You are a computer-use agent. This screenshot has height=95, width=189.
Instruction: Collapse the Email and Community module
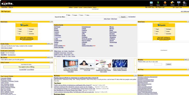click(x=50, y=51)
